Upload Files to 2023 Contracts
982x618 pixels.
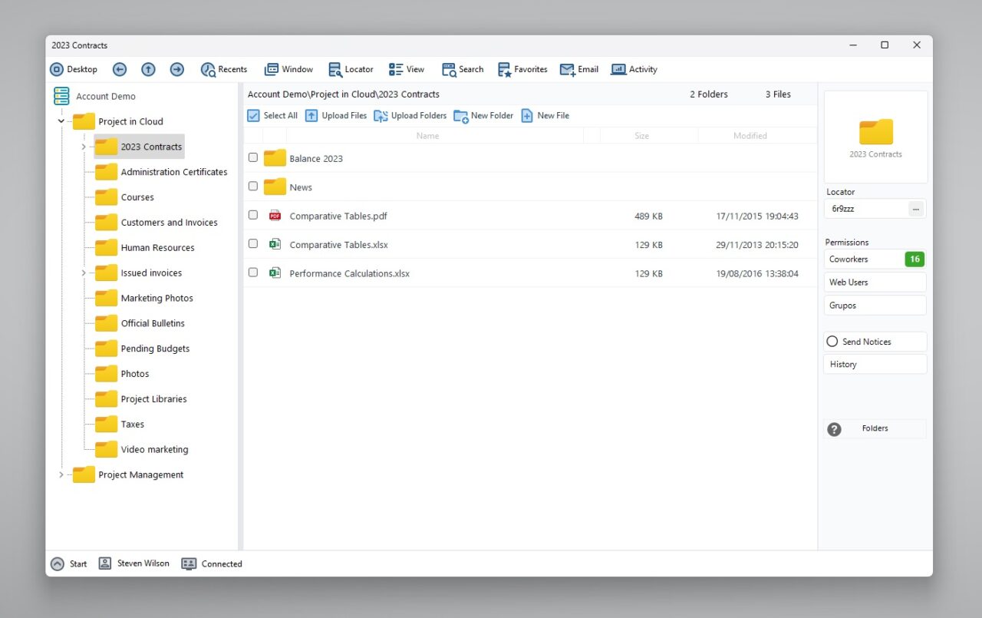(x=336, y=115)
